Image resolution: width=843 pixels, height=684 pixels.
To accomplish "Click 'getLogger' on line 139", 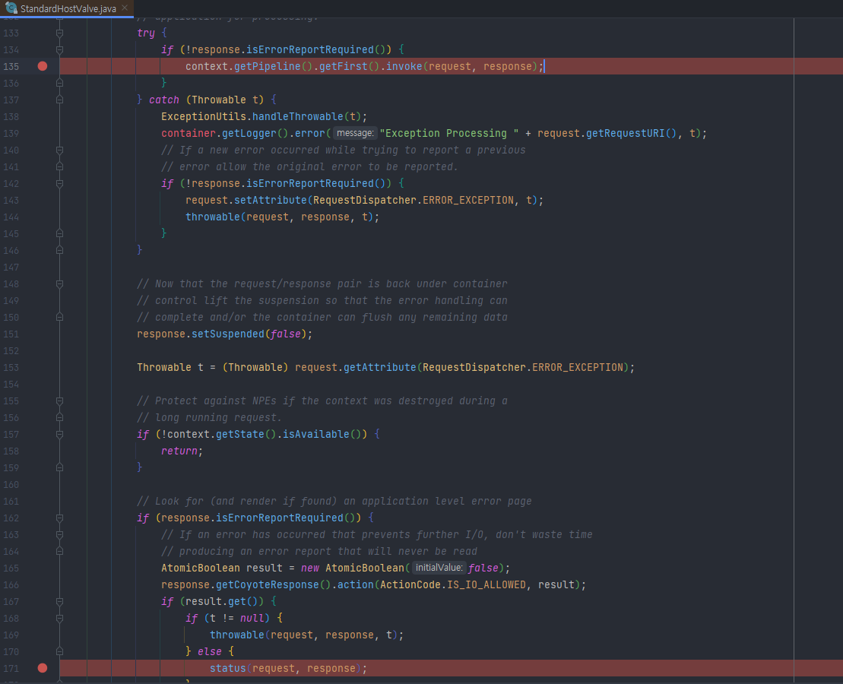I will [x=249, y=133].
